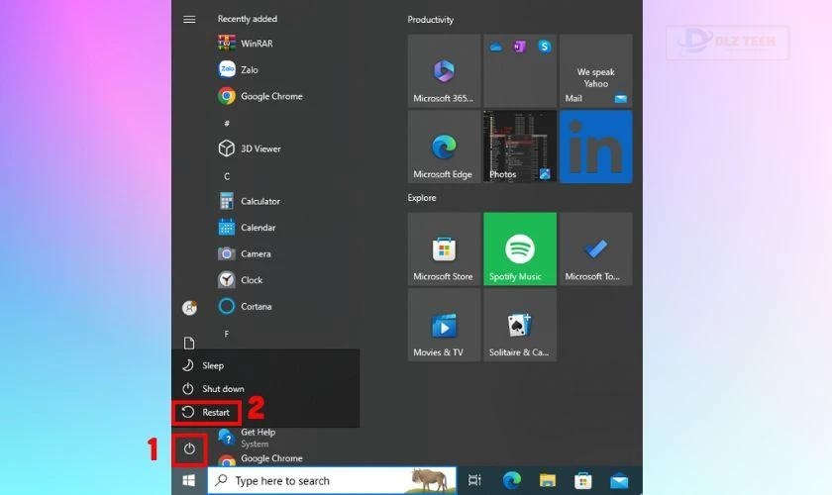
Task: Launch the Calculator app
Action: [260, 201]
